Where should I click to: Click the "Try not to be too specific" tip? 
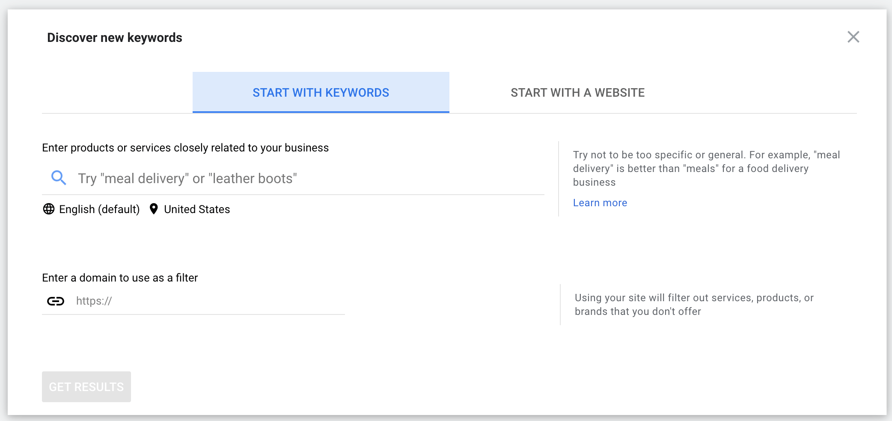706,169
